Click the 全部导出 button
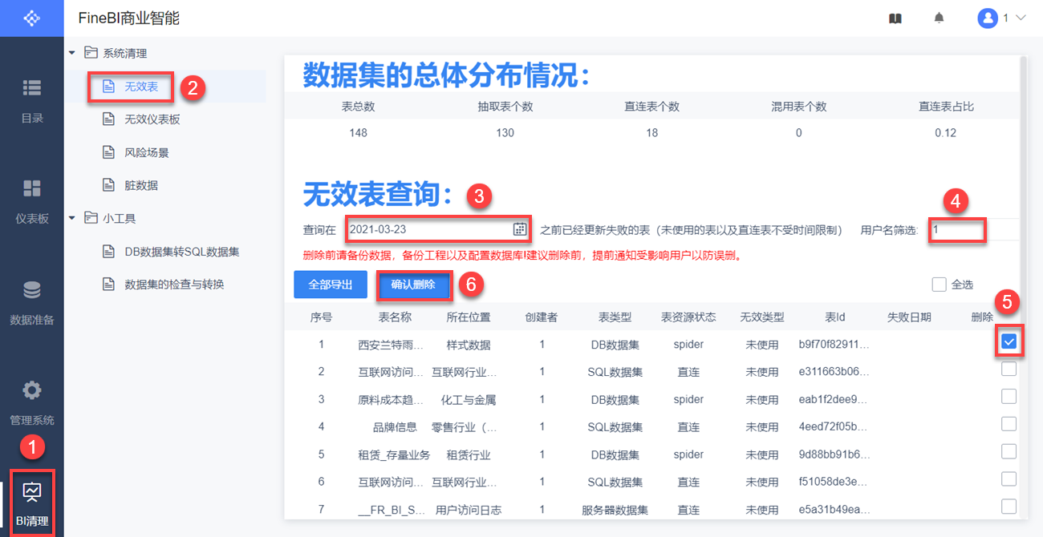Image resolution: width=1043 pixels, height=537 pixels. coord(331,285)
